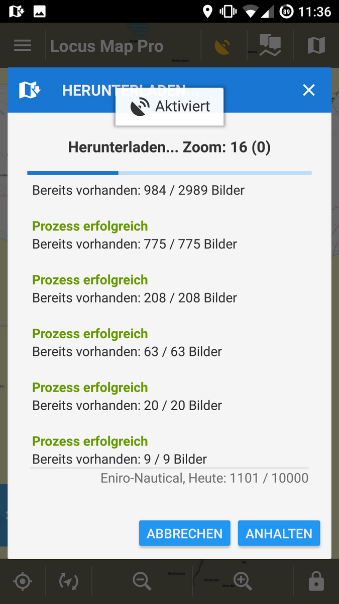Center the map on your GPS position
This screenshot has height=604, width=339.
pos(23,581)
